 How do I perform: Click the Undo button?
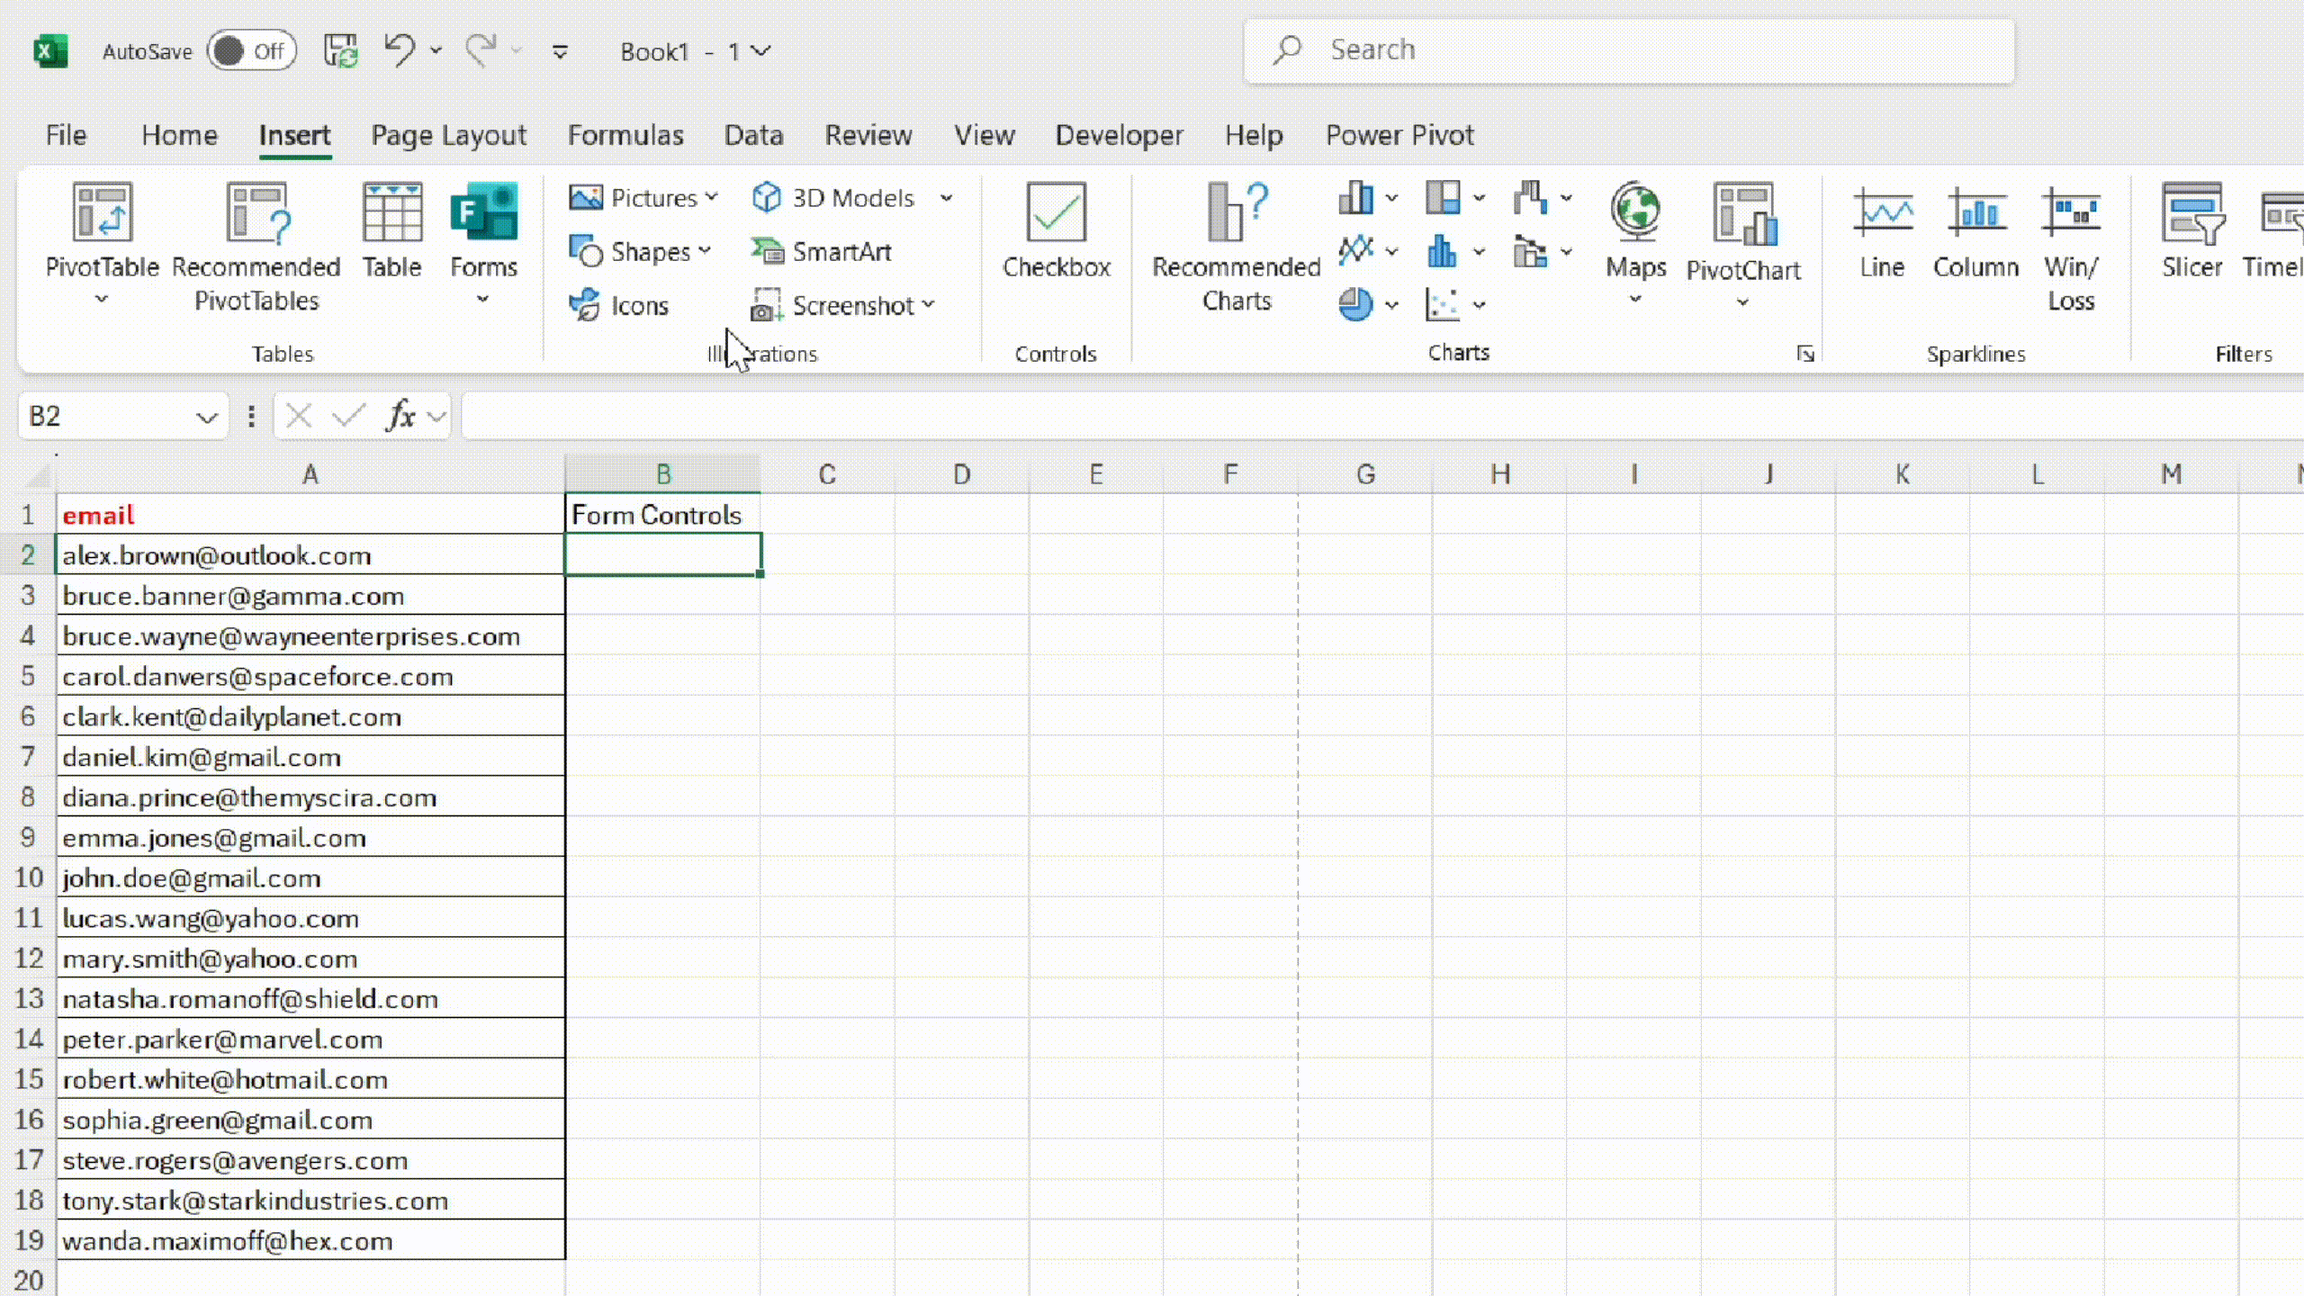399,50
